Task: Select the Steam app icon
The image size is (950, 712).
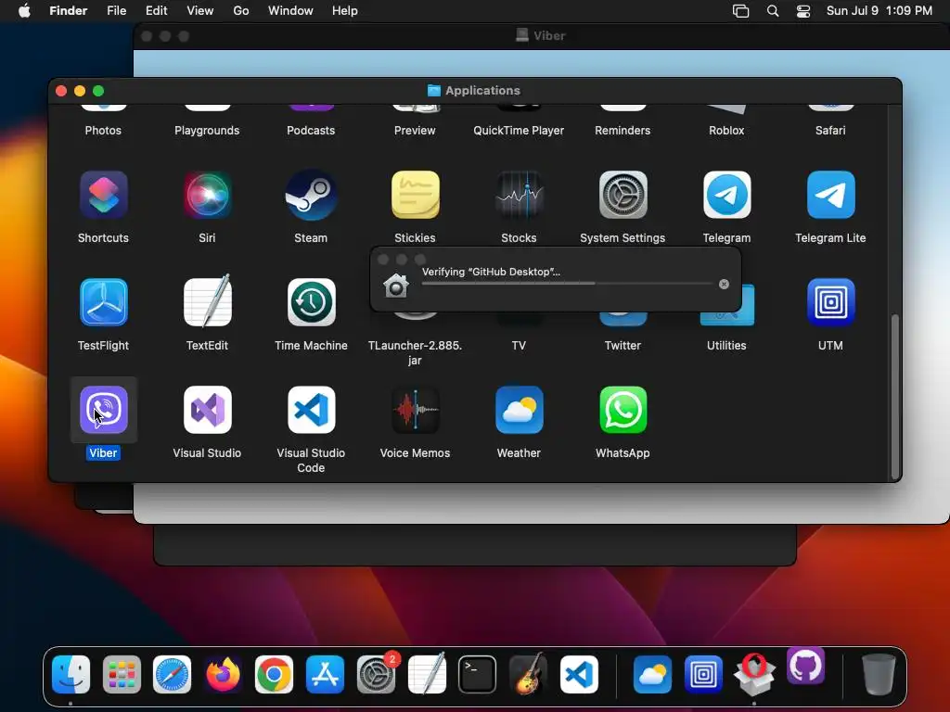Action: coord(311,195)
